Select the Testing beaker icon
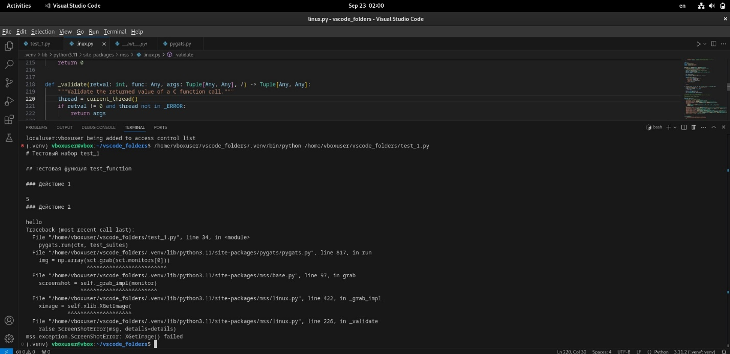This screenshot has height=354, width=730. (8, 138)
